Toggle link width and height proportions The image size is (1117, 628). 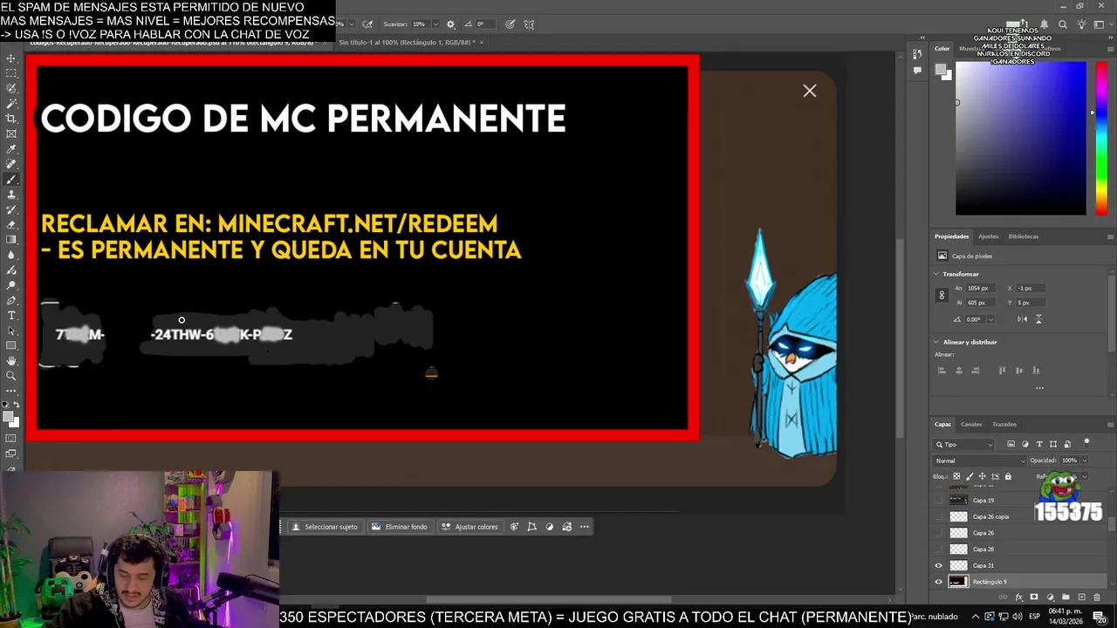click(942, 296)
